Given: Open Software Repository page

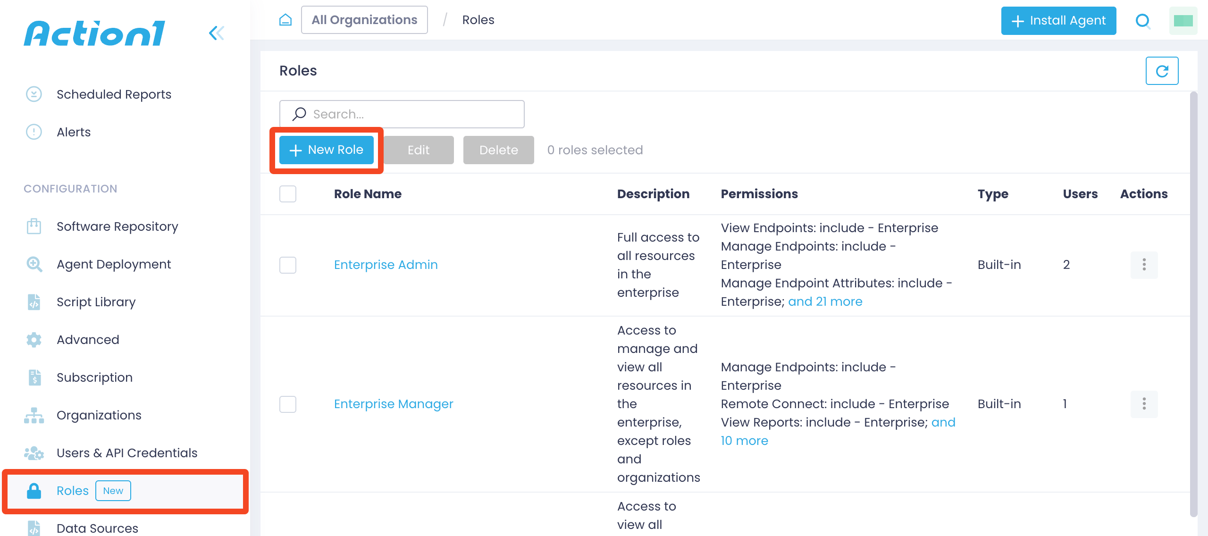Looking at the screenshot, I should (x=117, y=226).
